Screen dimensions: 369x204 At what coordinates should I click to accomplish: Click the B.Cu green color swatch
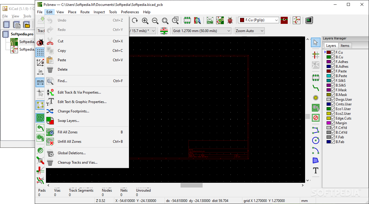point(329,57)
